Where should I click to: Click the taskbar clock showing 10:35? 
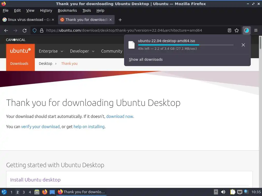(x=256, y=192)
